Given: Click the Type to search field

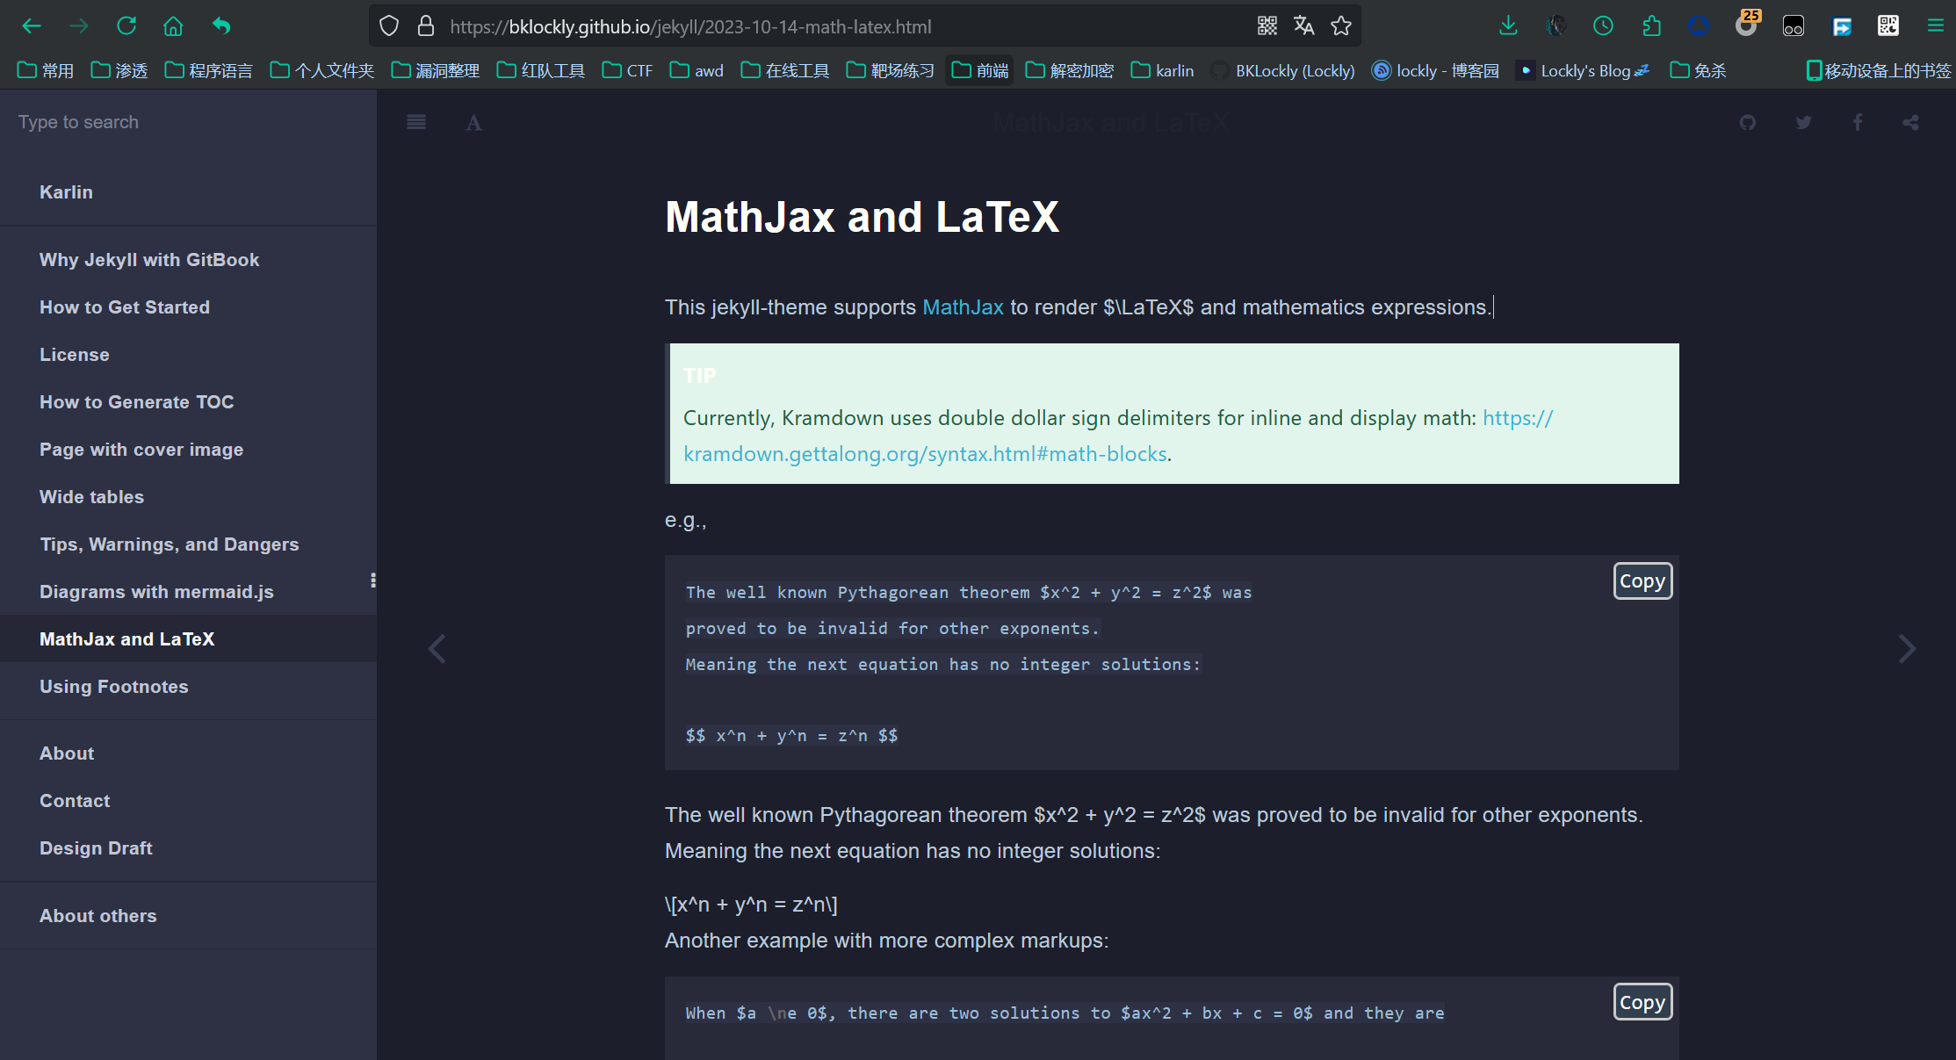Looking at the screenshot, I should point(188,122).
